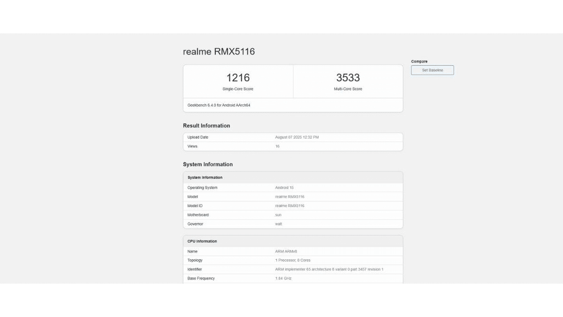Select the realme RMX5116 page title
The image size is (563, 317).
(x=219, y=52)
